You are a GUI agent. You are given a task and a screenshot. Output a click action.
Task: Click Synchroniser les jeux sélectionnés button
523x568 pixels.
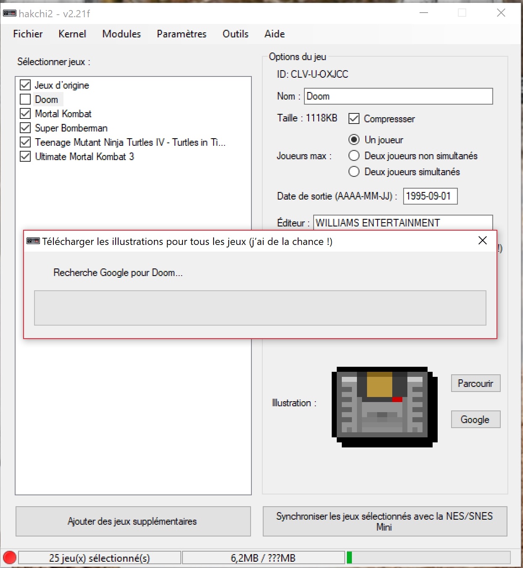(x=385, y=521)
